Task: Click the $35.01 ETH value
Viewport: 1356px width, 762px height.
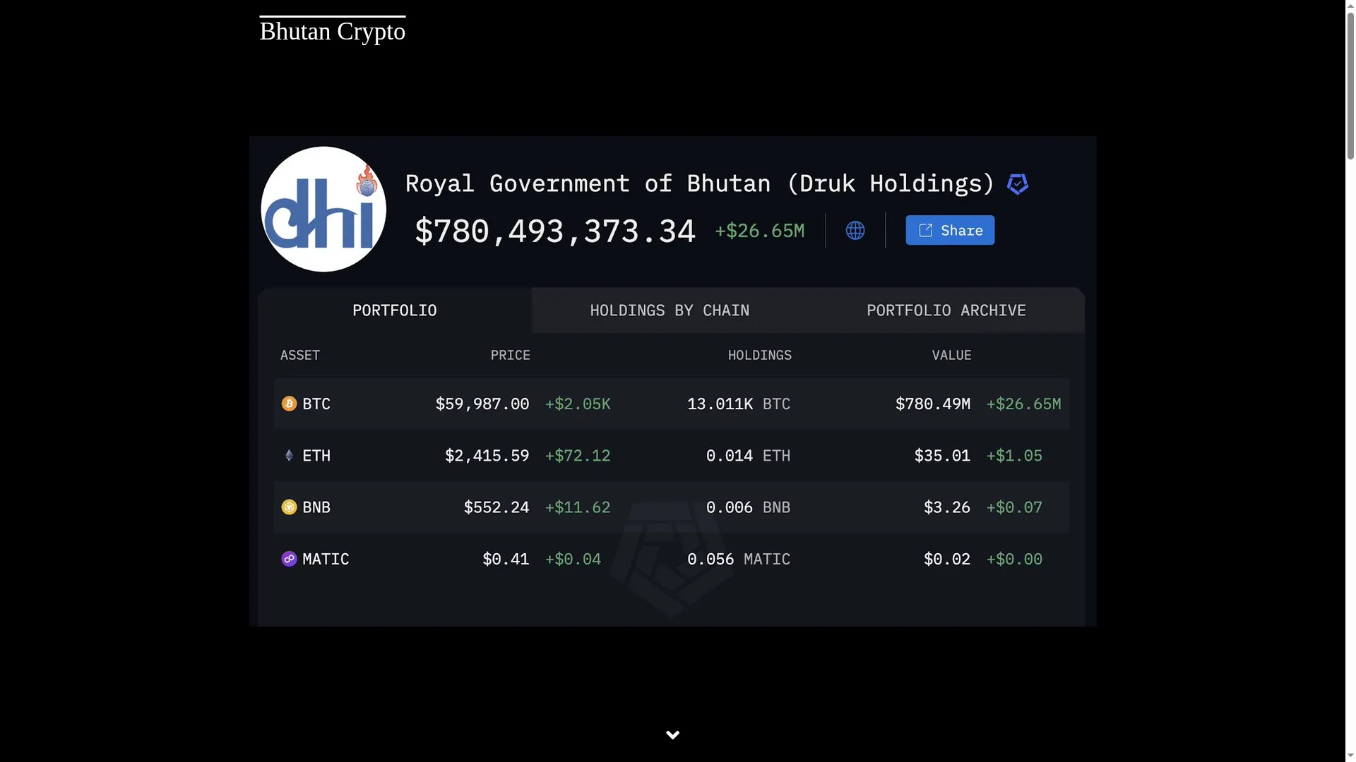Action: click(942, 455)
